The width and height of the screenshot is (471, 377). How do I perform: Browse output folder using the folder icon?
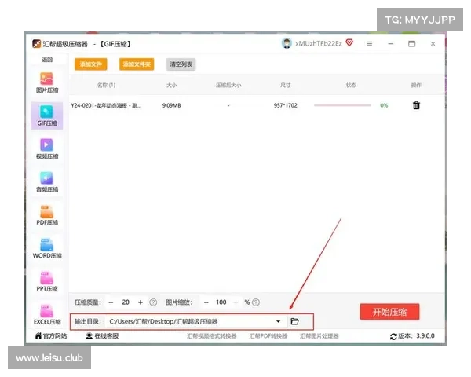[x=295, y=321]
